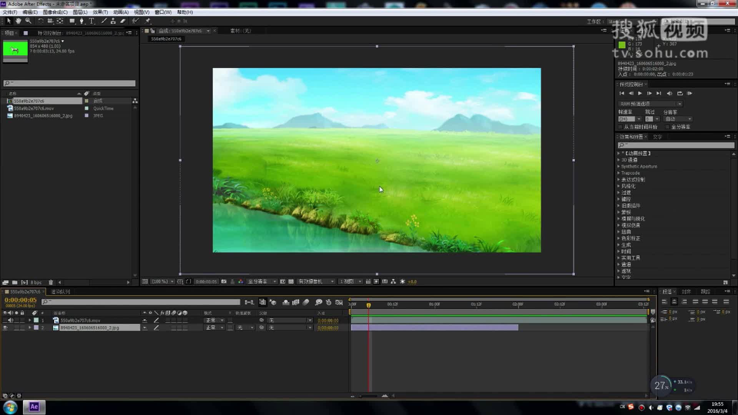The width and height of the screenshot is (738, 415).
Task: Play the preview in Preview panel
Action: [x=640, y=93]
